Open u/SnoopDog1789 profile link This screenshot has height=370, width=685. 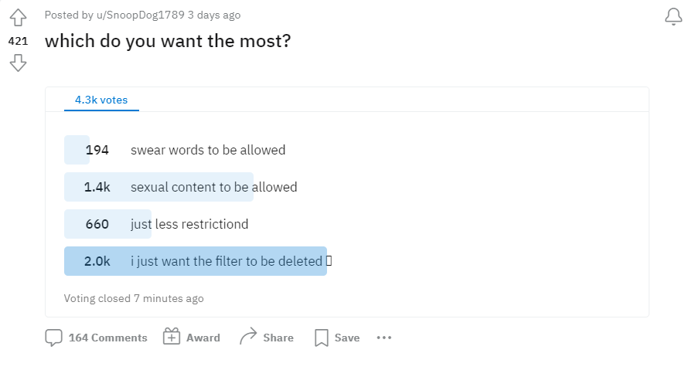[140, 15]
